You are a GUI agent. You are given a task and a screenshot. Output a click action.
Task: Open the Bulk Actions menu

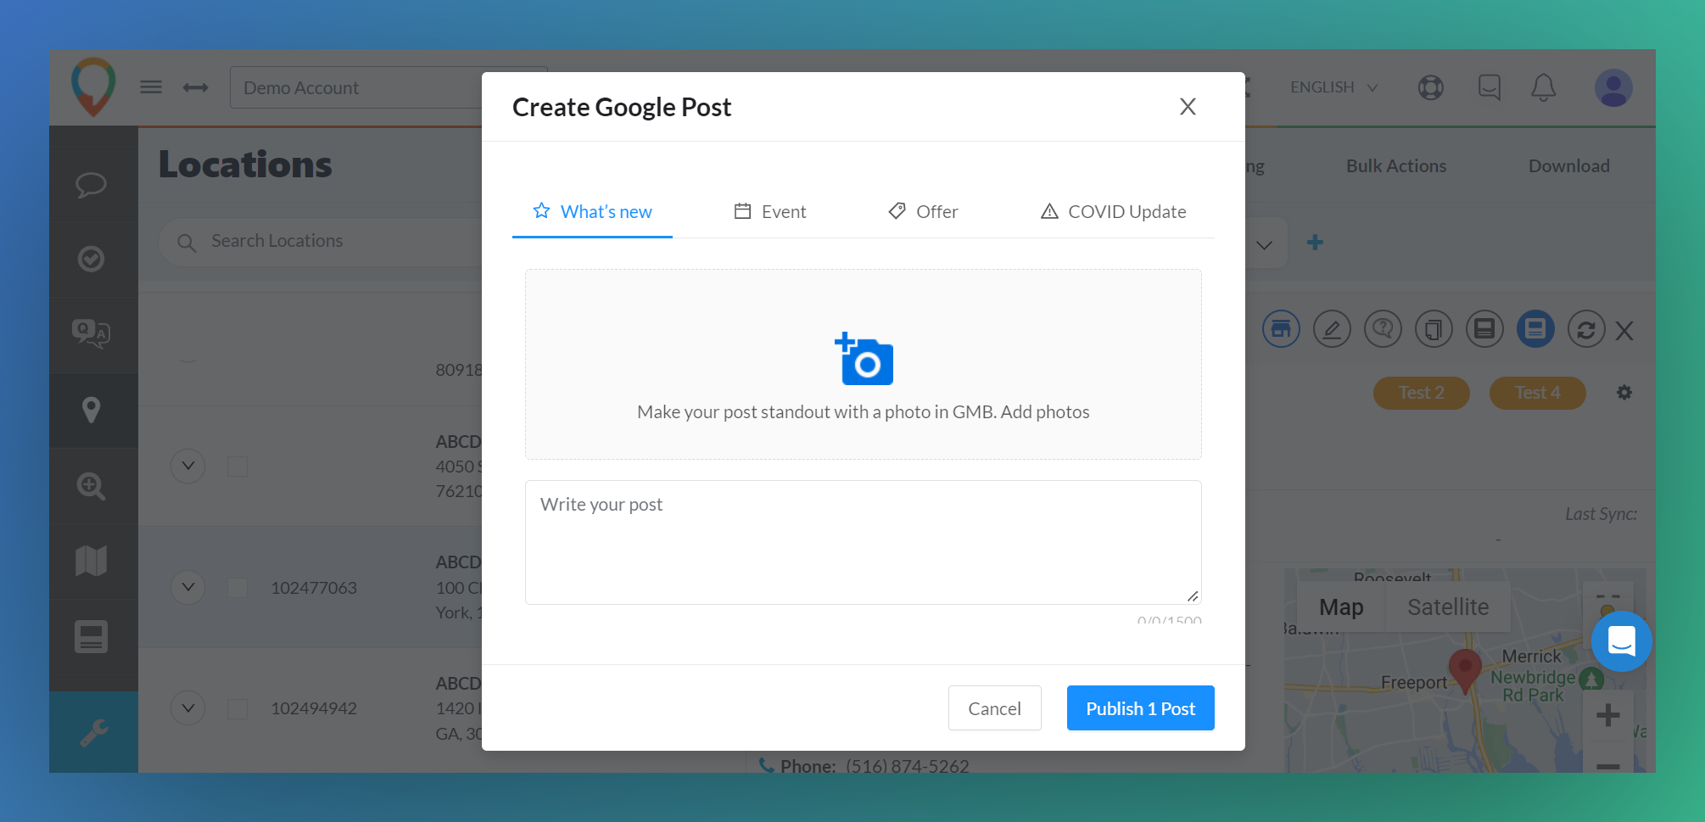[x=1396, y=166]
